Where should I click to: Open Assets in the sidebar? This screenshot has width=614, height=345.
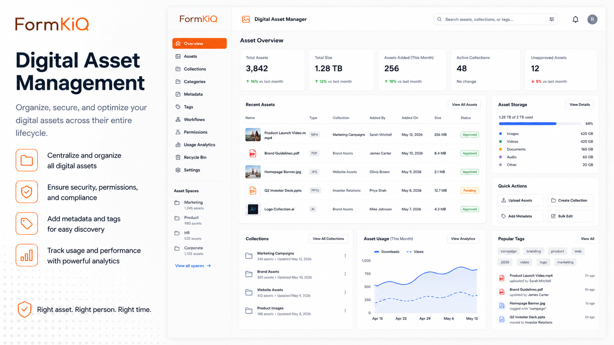pos(199,56)
